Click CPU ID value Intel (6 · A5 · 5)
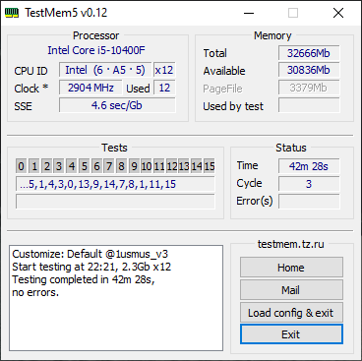The image size is (362, 361). pos(105,70)
